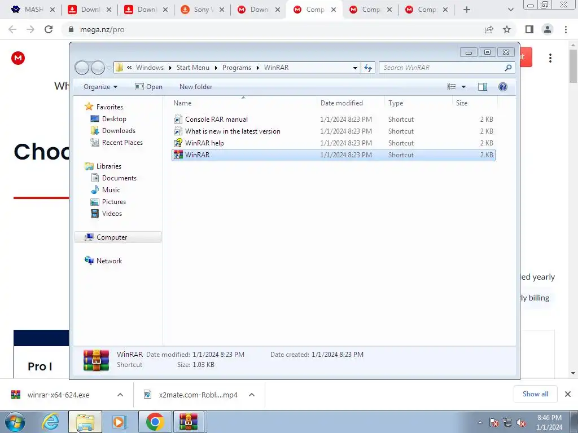Open the WinRAR shortcut icon in file list
The width and height of the screenshot is (578, 433).
[178, 155]
